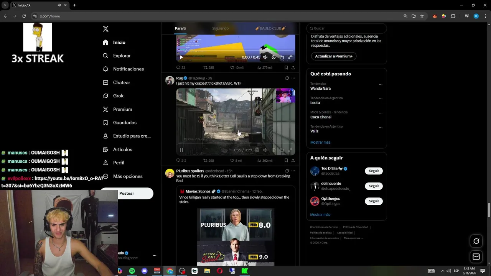491x276 pixels.
Task: Click Actualizar a Premium+ button
Action: (x=334, y=56)
